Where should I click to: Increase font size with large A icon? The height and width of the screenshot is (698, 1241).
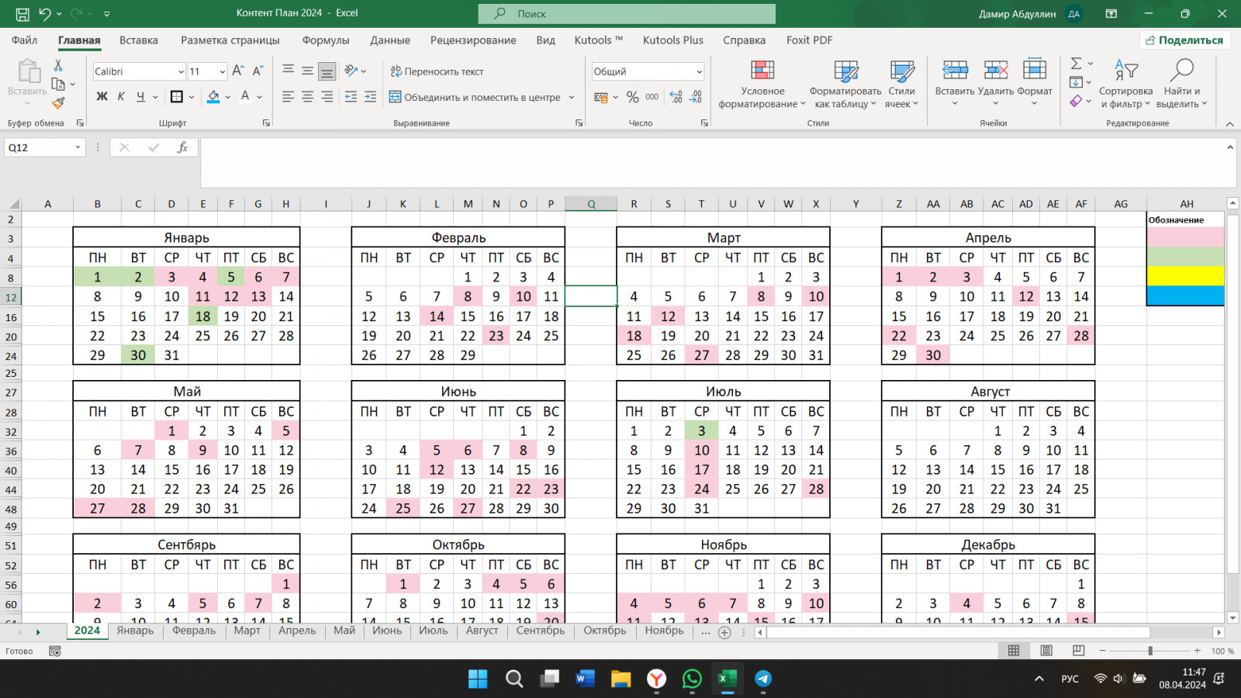238,71
